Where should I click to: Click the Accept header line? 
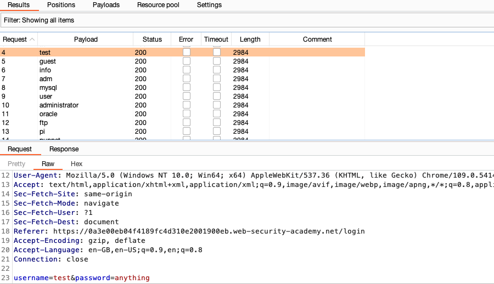coord(254,185)
